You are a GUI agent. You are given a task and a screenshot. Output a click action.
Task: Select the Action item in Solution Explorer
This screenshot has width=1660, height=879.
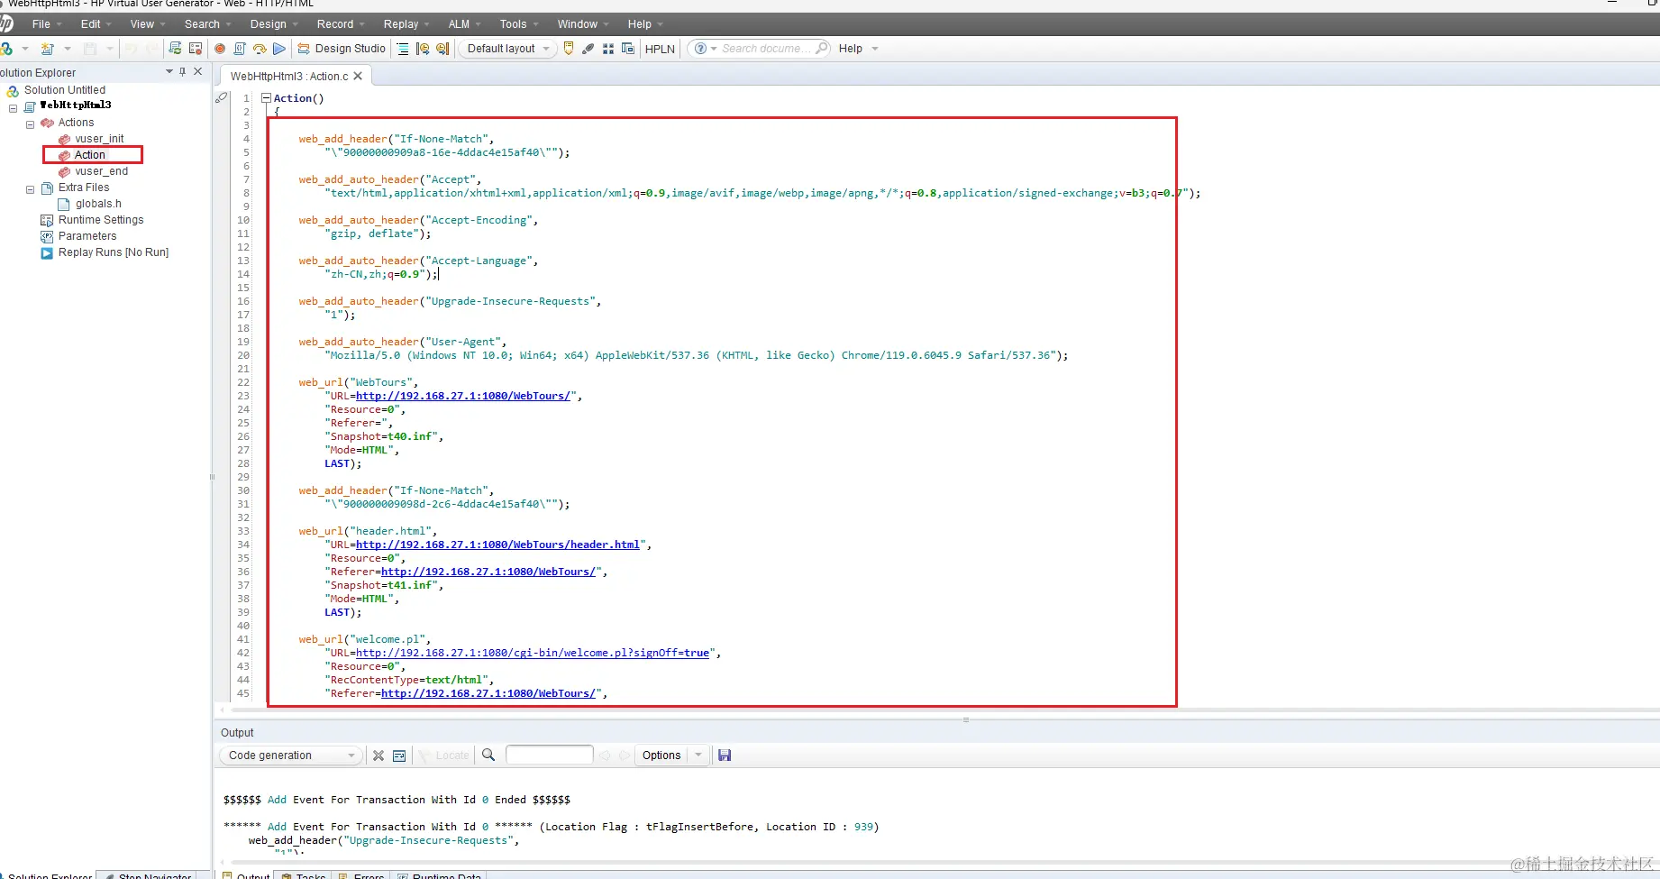click(x=90, y=155)
